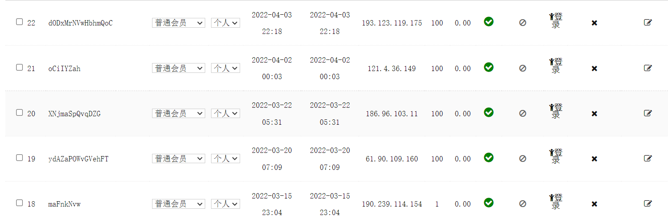Expand the 个人 dropdown for row 20
The image size is (668, 224).
pos(225,114)
